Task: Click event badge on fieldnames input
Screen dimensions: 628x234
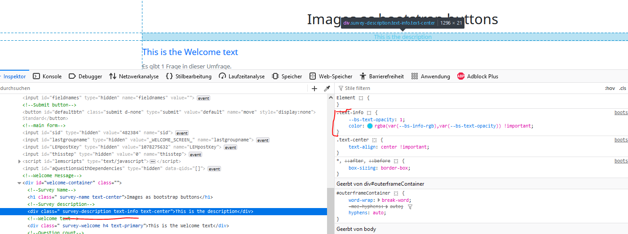Action: [203, 98]
